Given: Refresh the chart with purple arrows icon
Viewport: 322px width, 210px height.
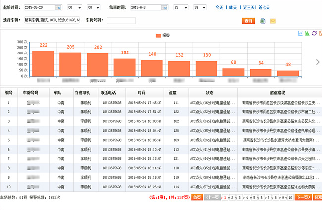Looking at the screenshot, I should 314,33.
